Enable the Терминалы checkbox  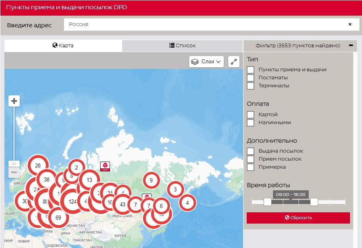[x=250, y=86]
